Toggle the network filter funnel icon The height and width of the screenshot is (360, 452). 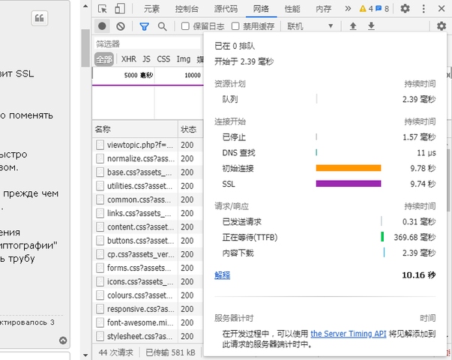(144, 26)
